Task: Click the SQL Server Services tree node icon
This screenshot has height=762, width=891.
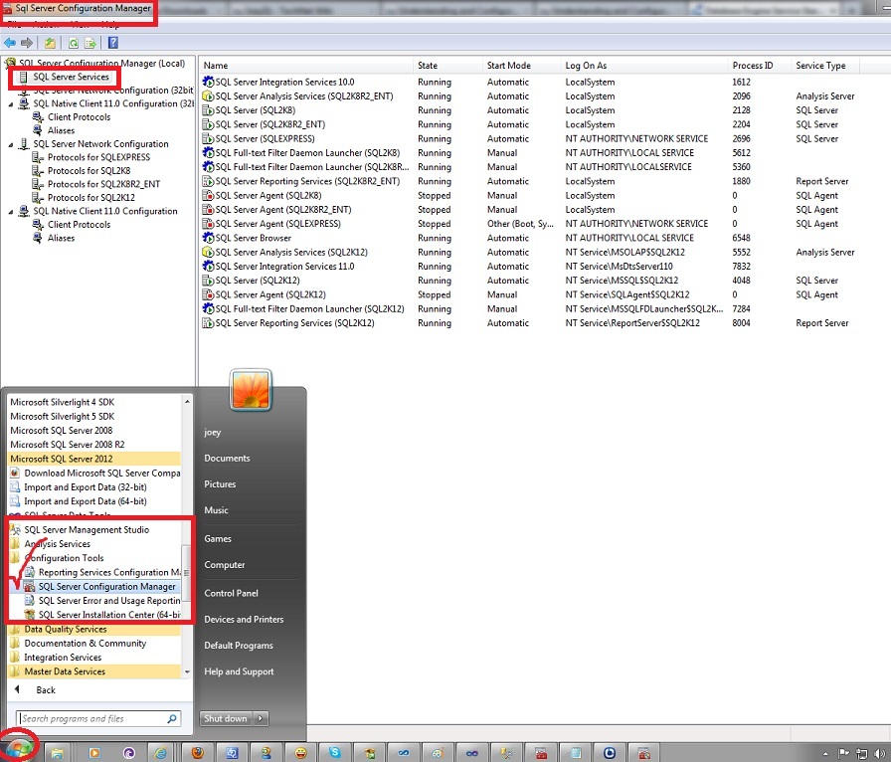Action: (23, 77)
